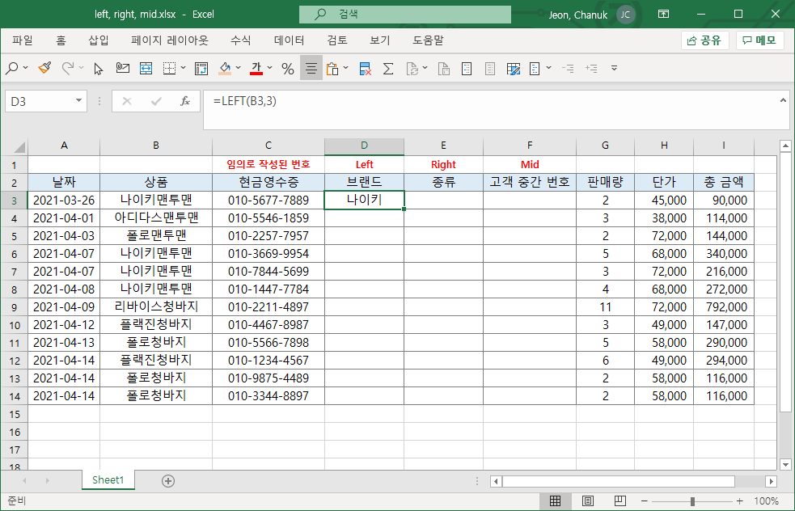Toggle center alignment button

(x=311, y=69)
